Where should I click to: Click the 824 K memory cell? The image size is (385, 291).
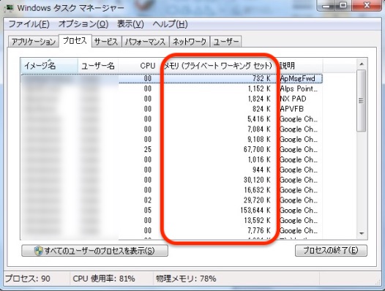pos(261,109)
